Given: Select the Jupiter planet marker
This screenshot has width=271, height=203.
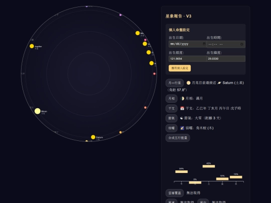Looking at the screenshot, I should [32, 46].
